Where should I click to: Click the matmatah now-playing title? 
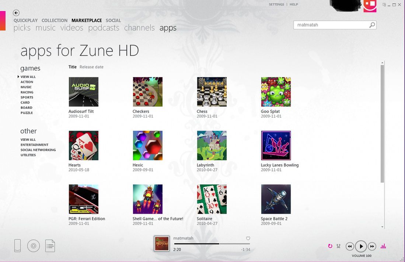coord(183,238)
